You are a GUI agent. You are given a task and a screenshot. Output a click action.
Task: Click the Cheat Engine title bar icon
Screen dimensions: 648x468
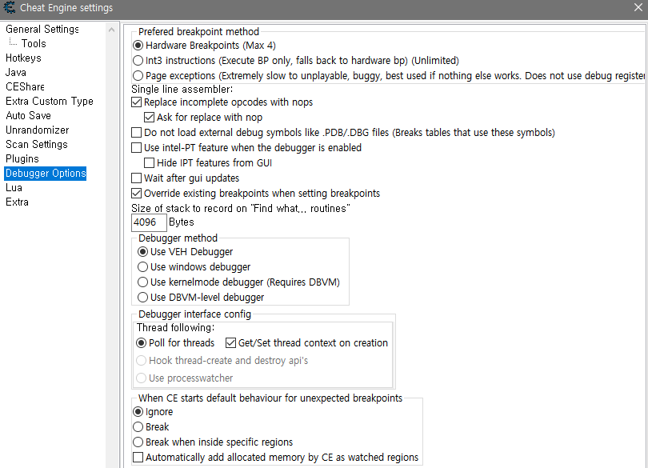[x=10, y=8]
